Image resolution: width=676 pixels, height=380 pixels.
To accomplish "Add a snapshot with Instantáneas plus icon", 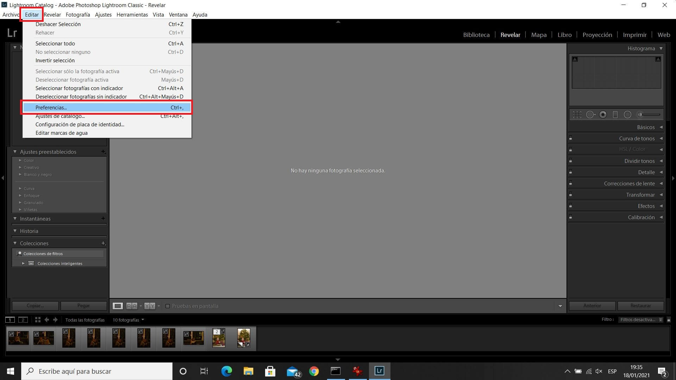I will click(103, 218).
